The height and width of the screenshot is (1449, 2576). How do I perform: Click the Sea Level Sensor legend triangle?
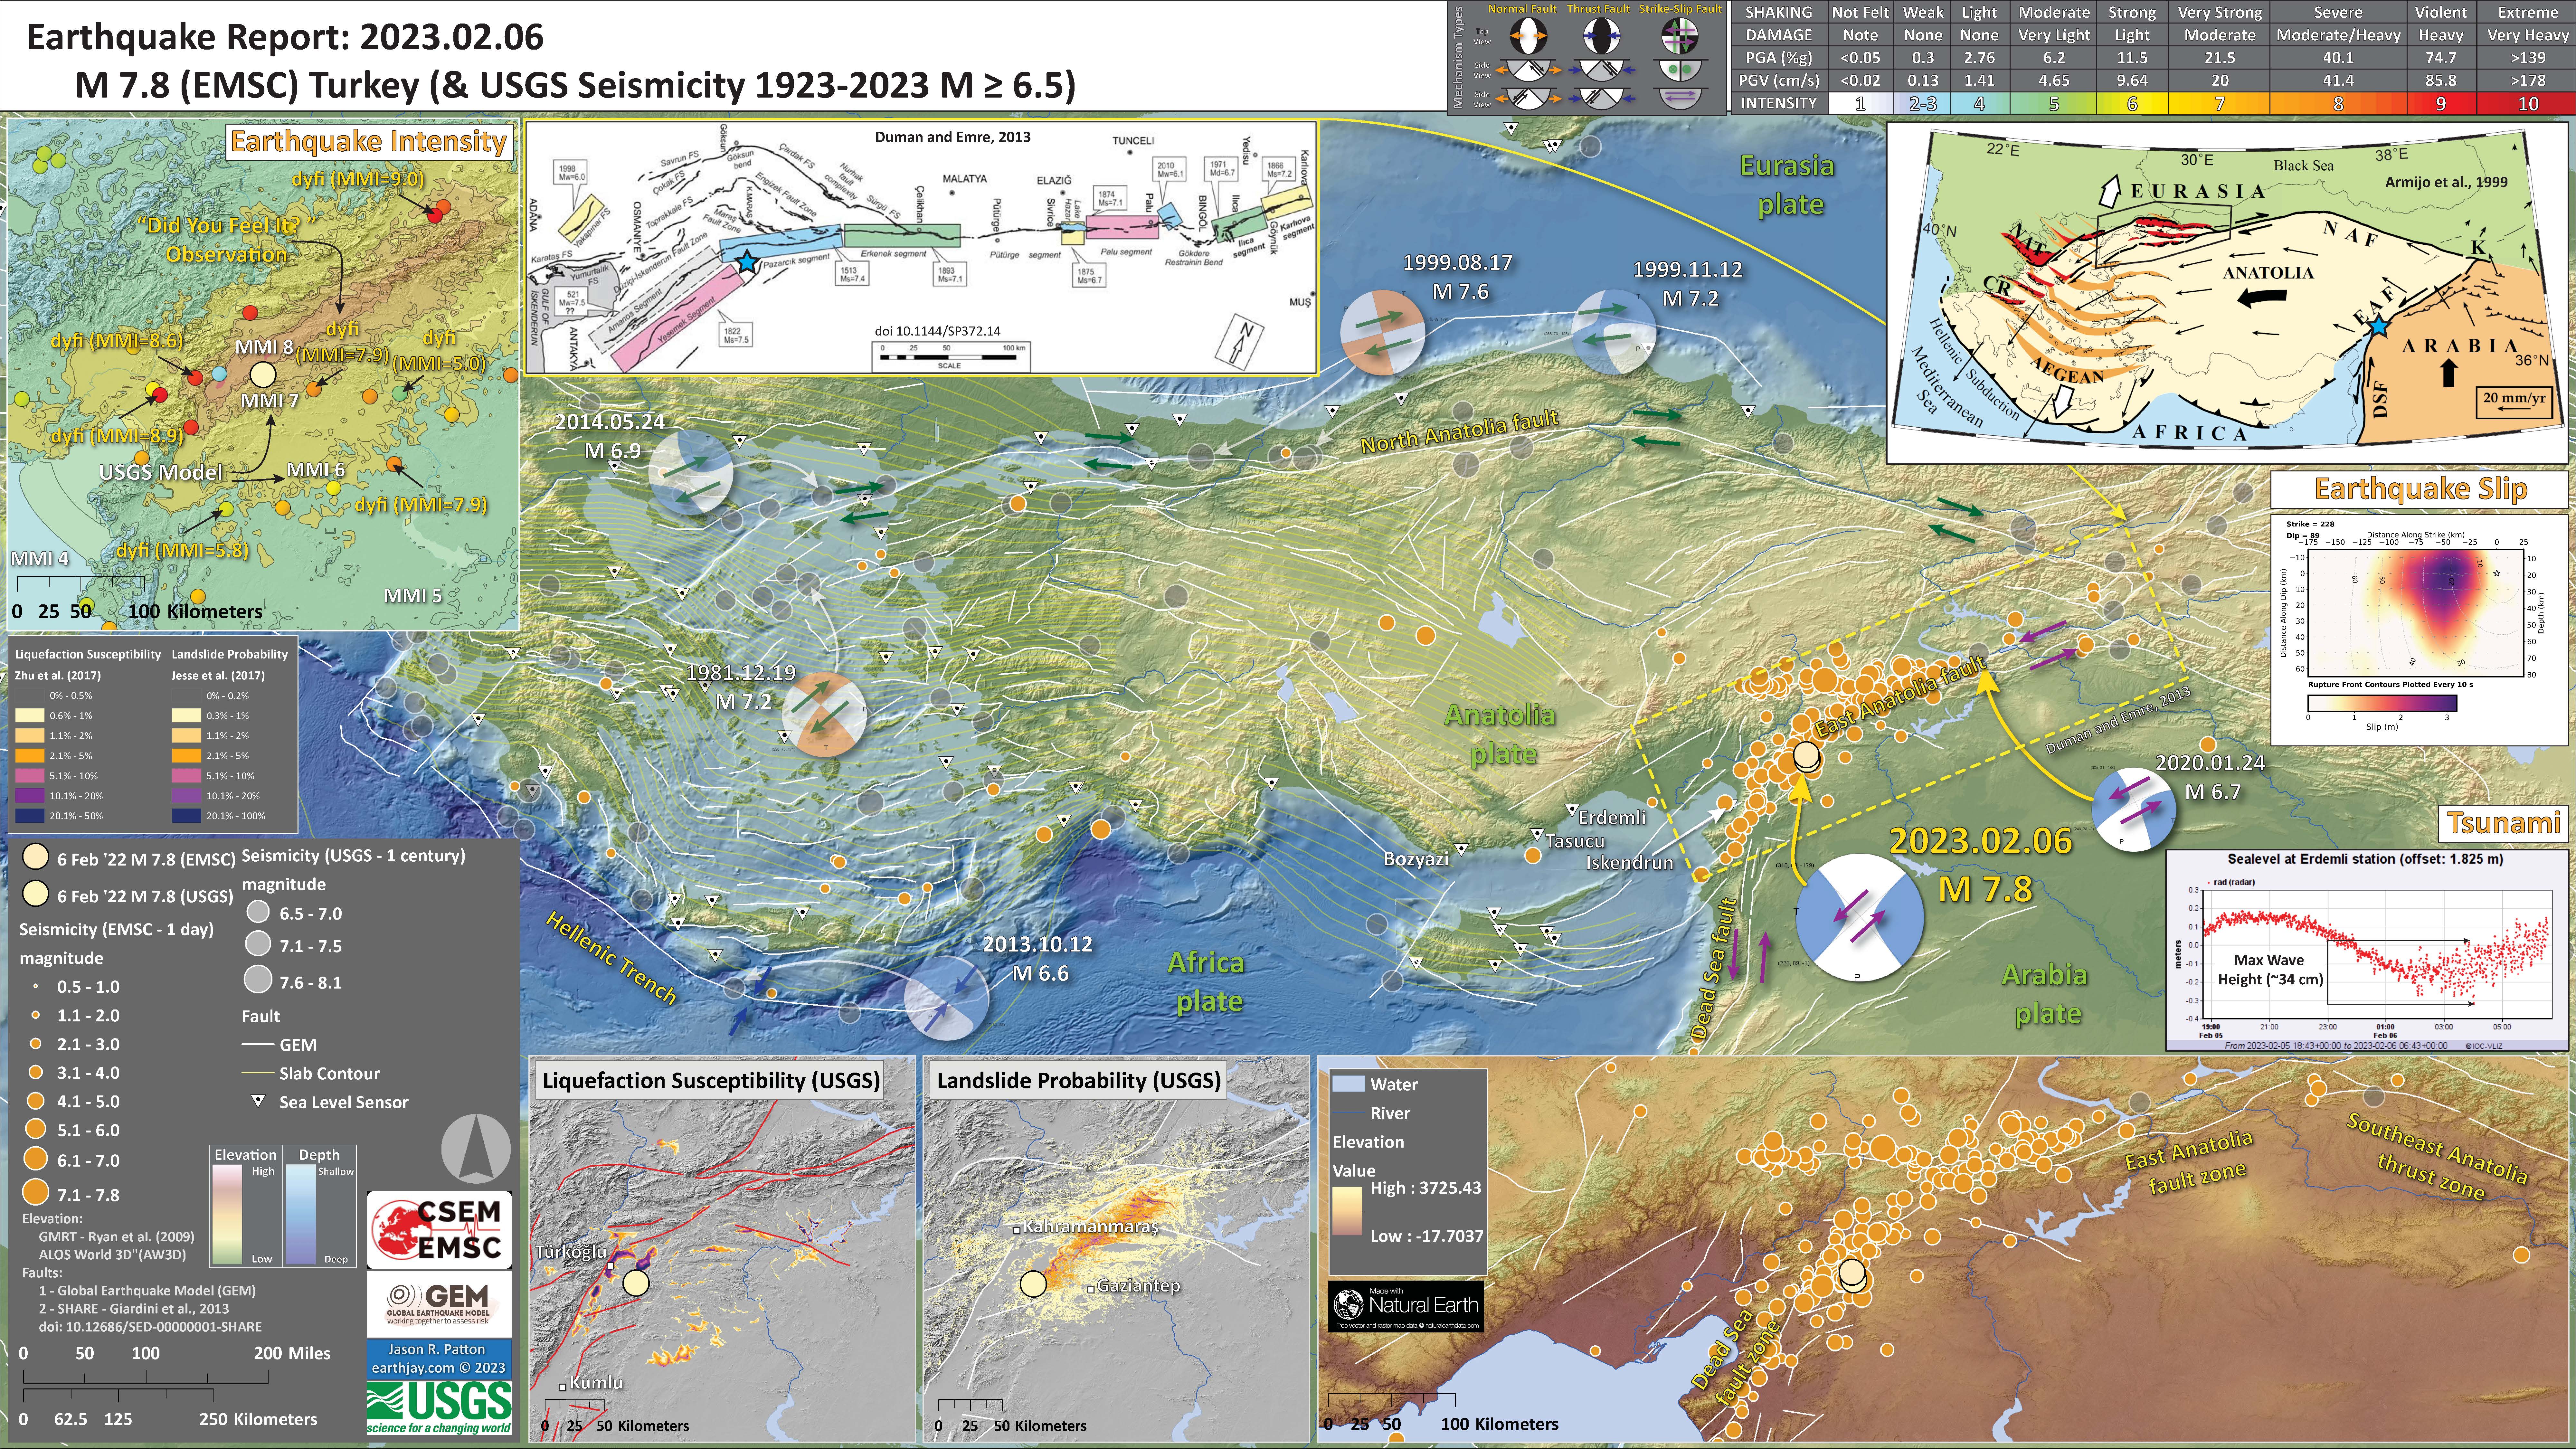[x=258, y=1101]
